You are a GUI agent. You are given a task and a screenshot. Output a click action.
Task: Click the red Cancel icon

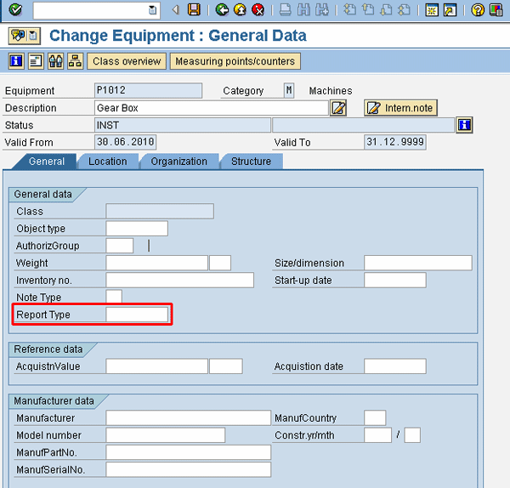coord(258,10)
